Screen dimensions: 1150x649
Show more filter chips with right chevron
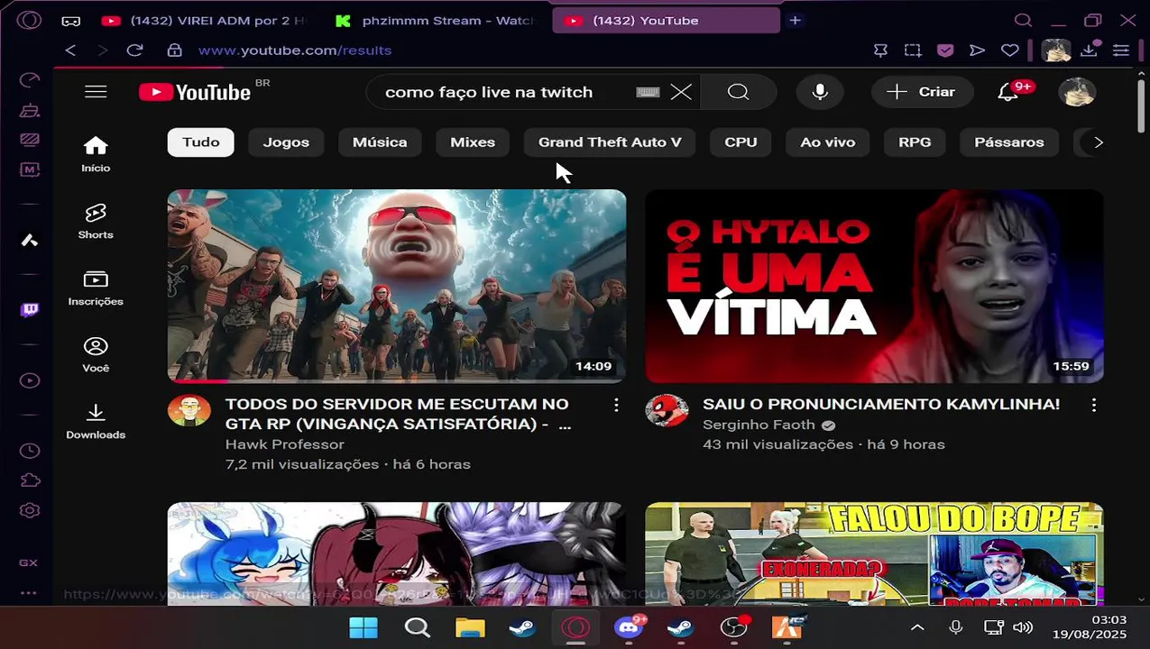[x=1098, y=142]
